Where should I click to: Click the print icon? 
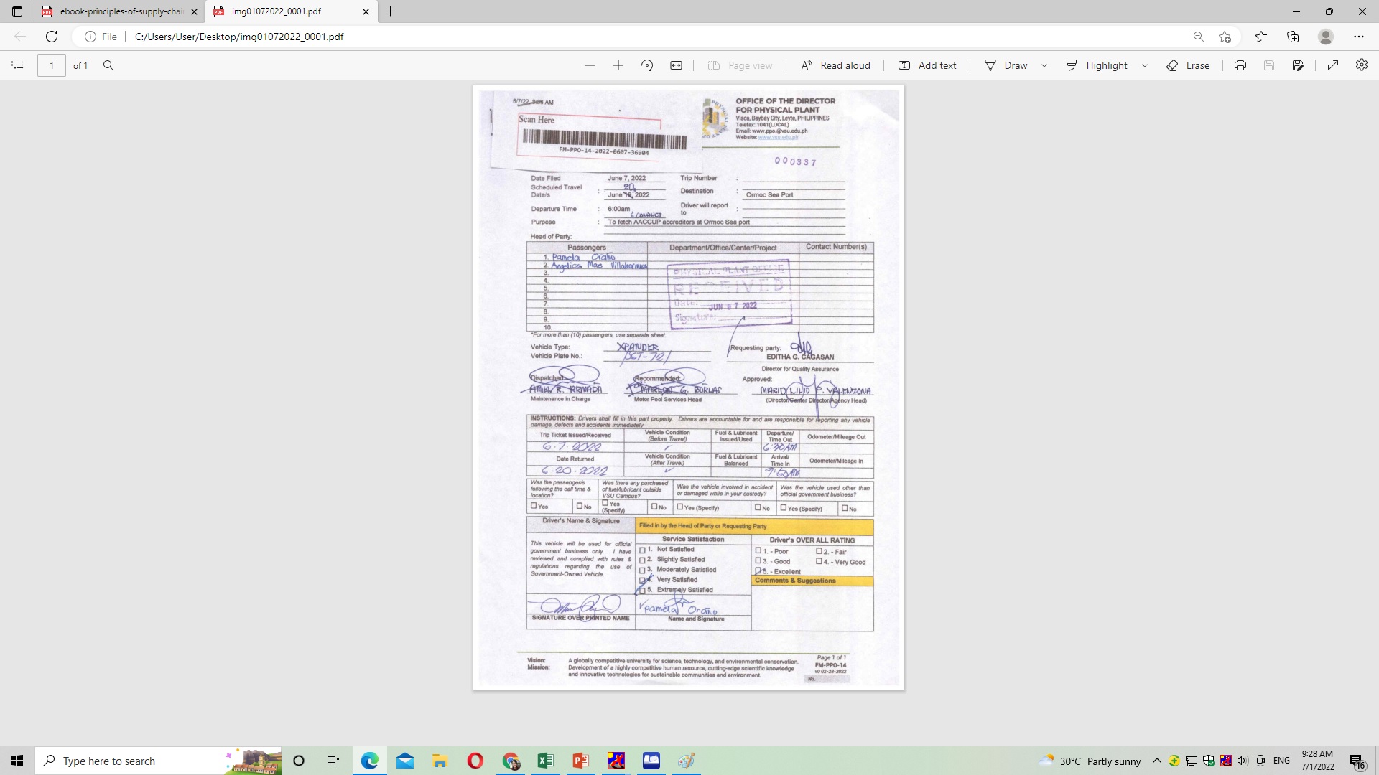(x=1240, y=65)
